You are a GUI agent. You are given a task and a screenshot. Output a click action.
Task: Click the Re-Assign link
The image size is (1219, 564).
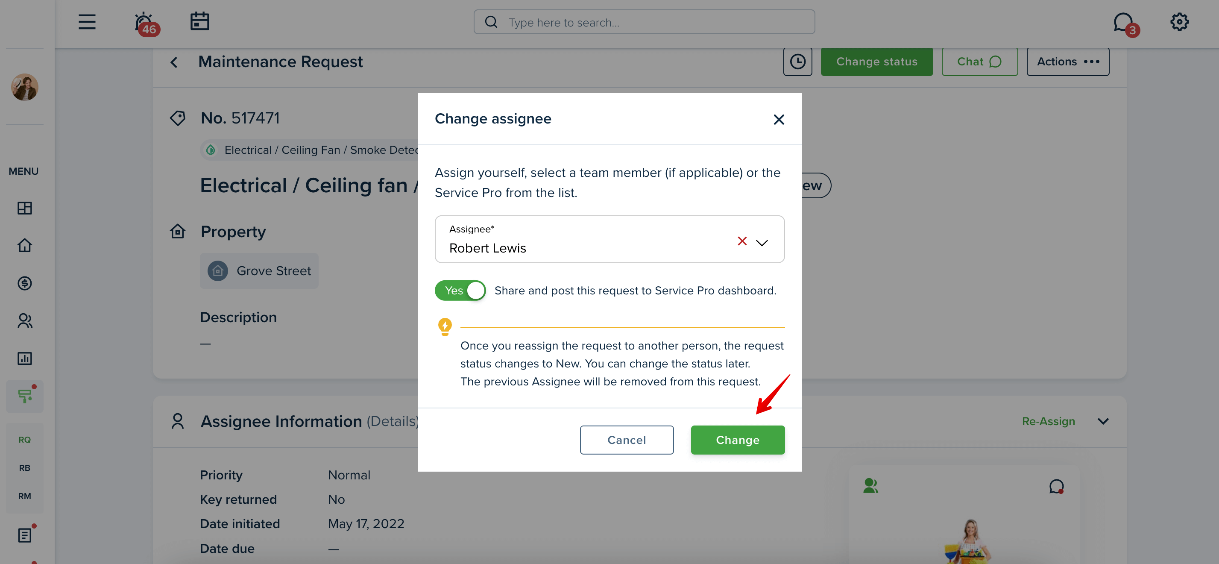click(x=1048, y=421)
